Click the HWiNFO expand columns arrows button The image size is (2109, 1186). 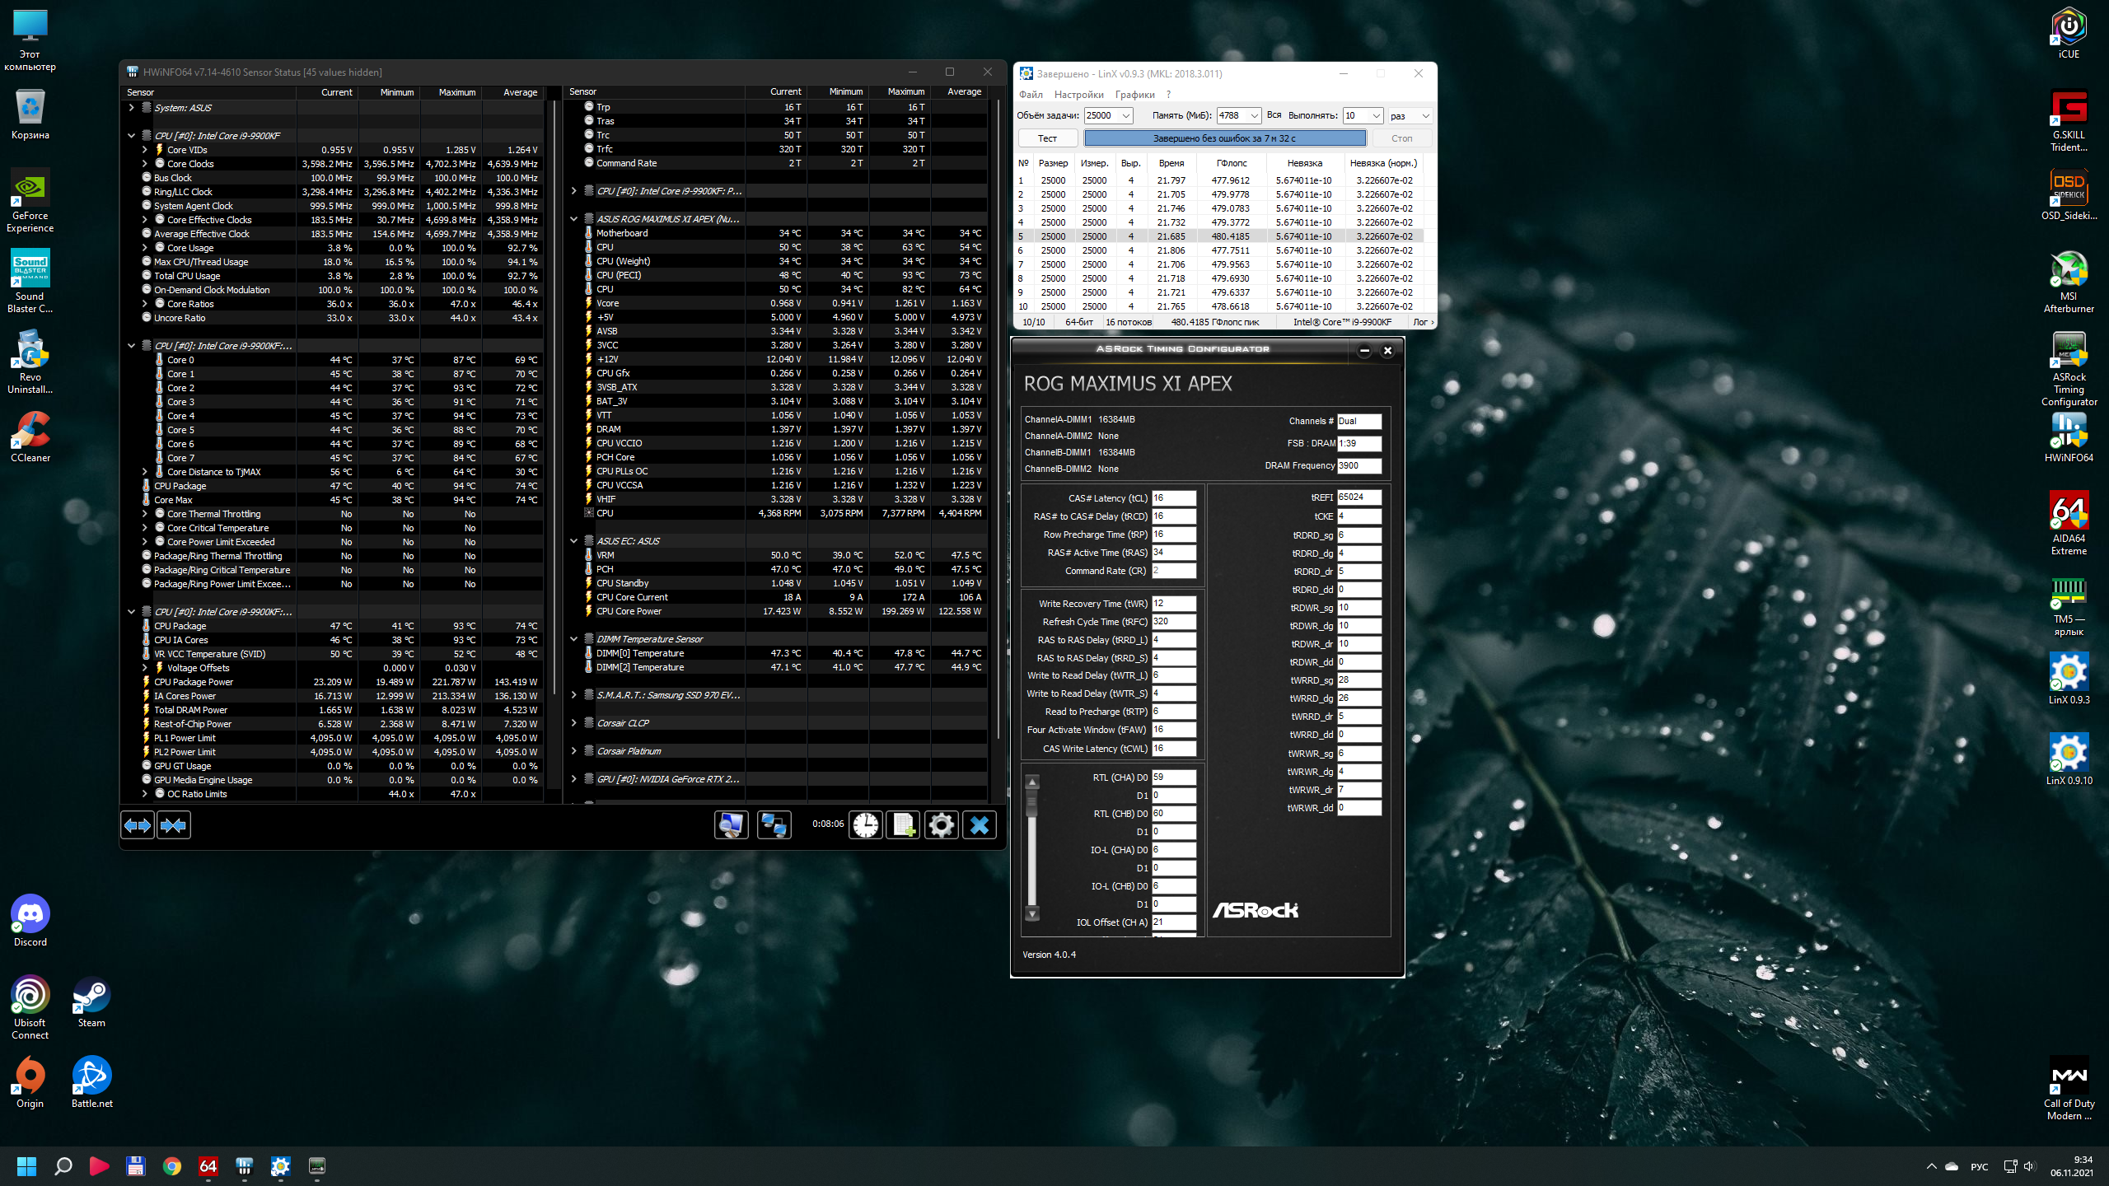(138, 824)
